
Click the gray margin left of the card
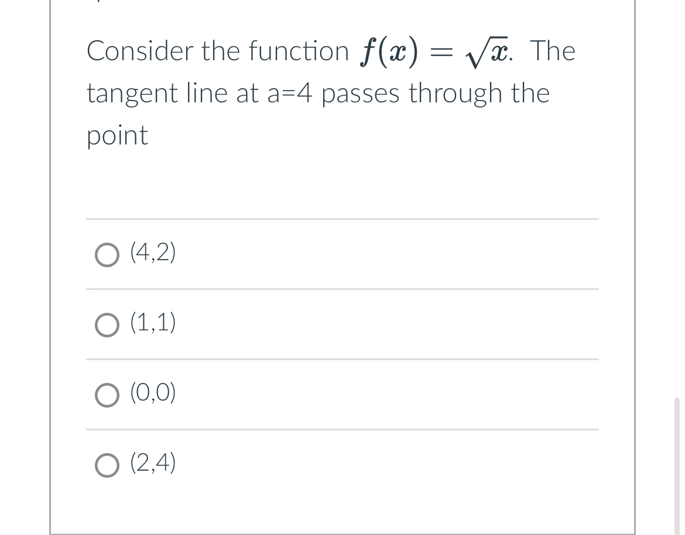[23, 263]
